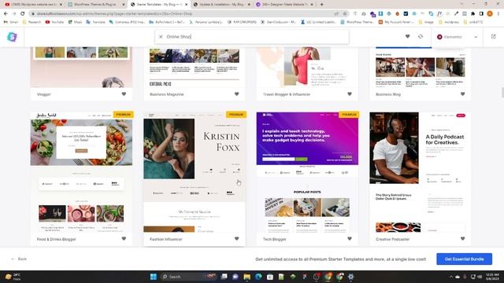Open the Travel Blogger & Influencer thumbnail

point(307,68)
